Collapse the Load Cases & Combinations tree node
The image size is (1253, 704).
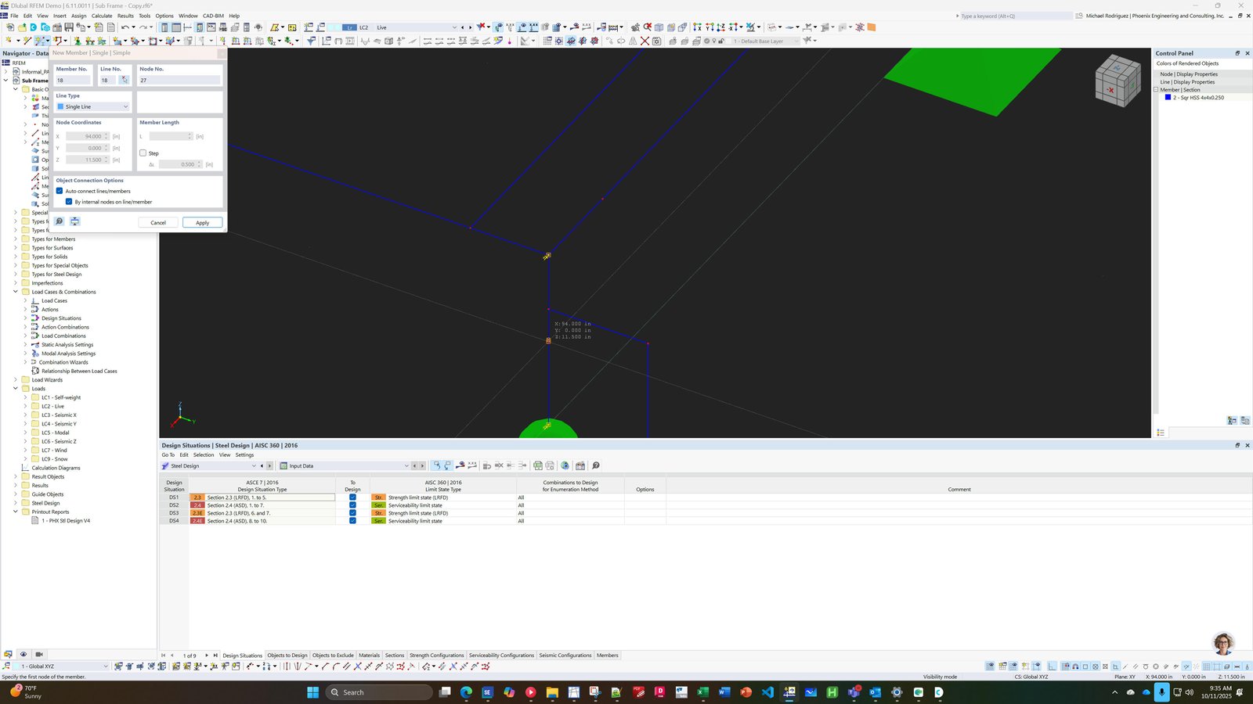pos(16,292)
